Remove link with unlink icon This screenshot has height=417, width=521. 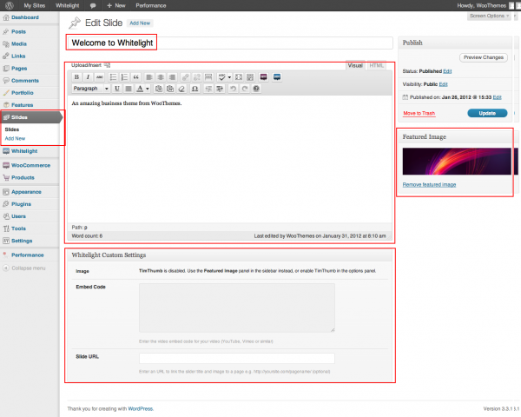(197, 77)
